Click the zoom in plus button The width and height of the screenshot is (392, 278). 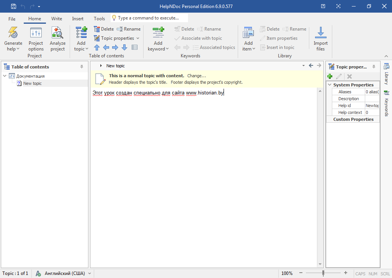tap(346, 273)
